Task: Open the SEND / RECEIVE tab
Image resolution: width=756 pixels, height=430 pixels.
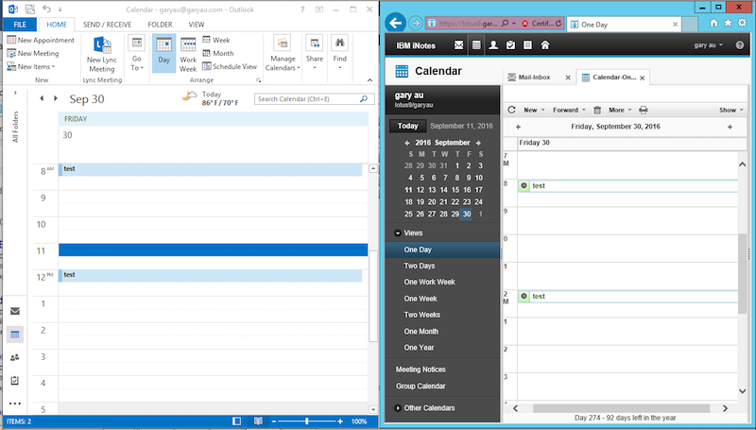Action: (x=107, y=25)
